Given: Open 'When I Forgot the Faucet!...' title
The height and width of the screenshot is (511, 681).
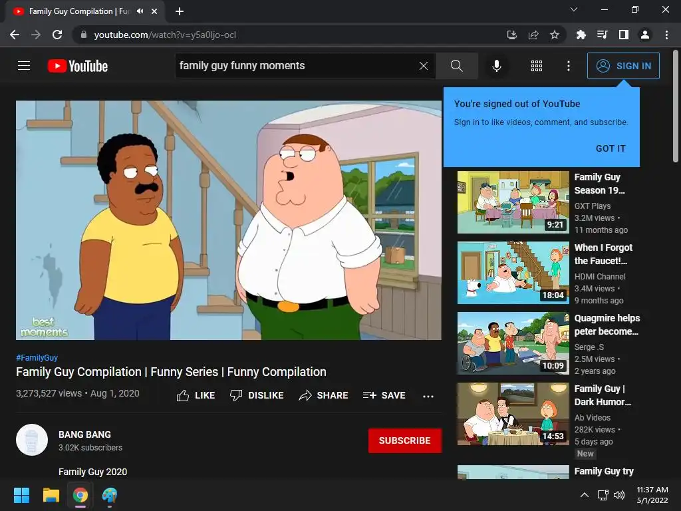Looking at the screenshot, I should 603,254.
